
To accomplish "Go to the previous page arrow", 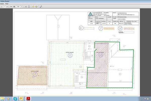I will 1,6.
